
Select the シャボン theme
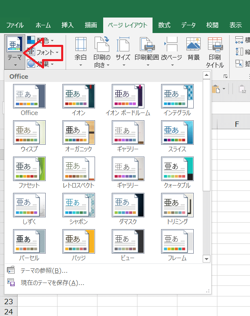coord(79,209)
